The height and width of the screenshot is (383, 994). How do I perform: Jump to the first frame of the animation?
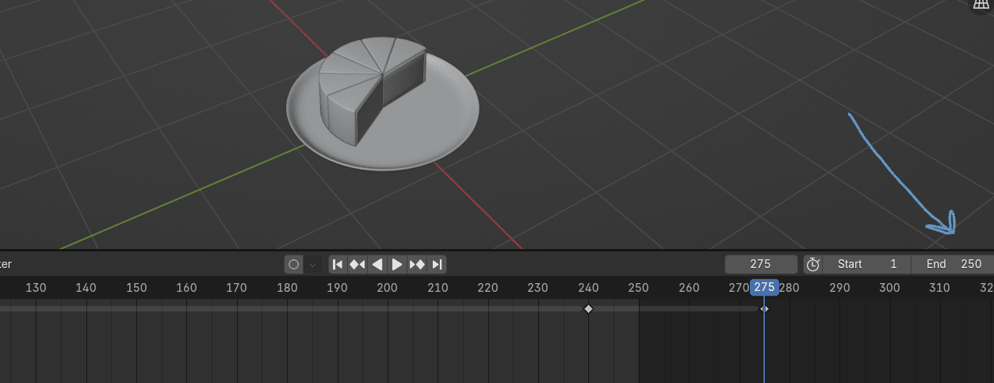(x=338, y=264)
